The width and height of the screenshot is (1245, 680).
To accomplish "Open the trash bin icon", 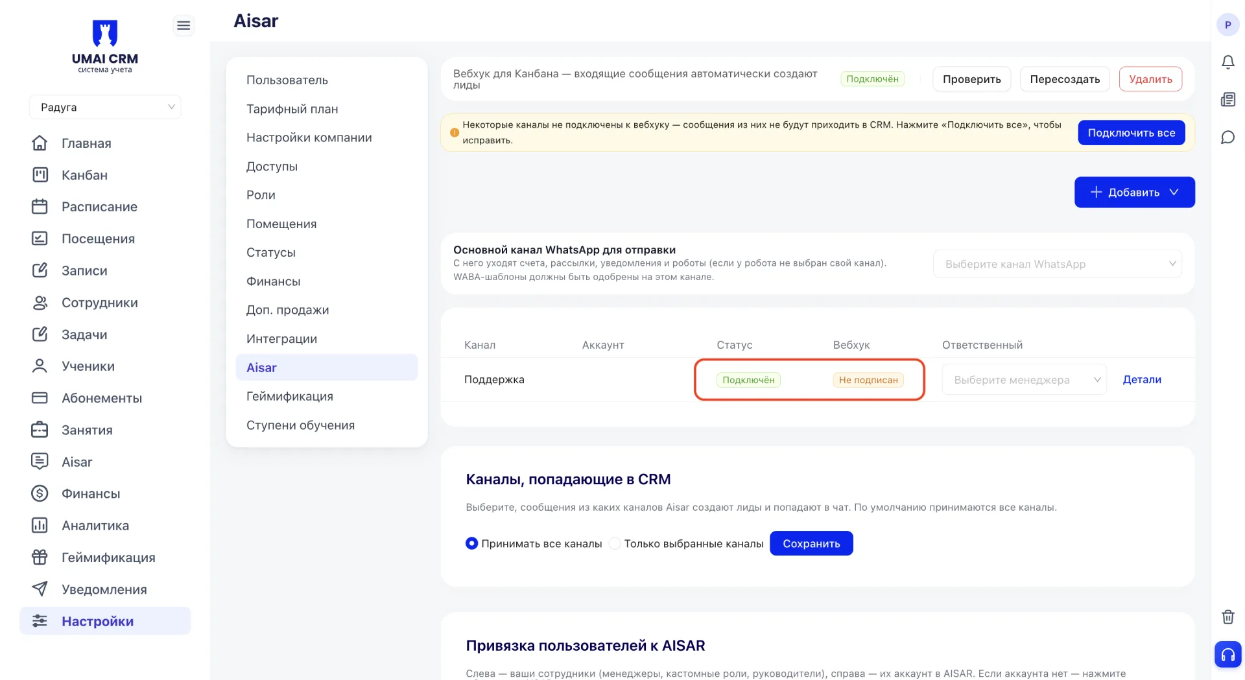I will coord(1227,616).
